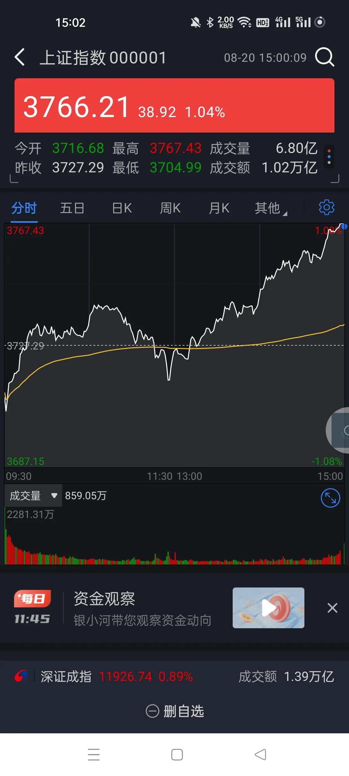Open the three-dot more data menu
This screenshot has width=349, height=776.
tap(329, 157)
